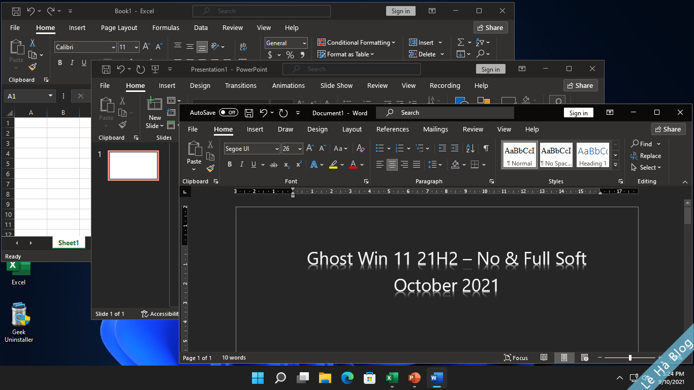Toggle Print Layout view in Word status bar
This screenshot has height=390, width=694.
(564, 357)
